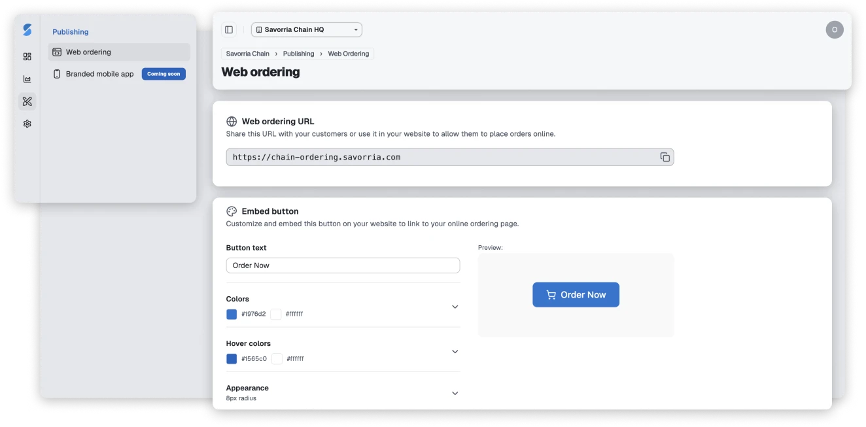This screenshot has width=866, height=427.
Task: Collapse the sidebar using the panel icon
Action: pyautogui.click(x=228, y=29)
